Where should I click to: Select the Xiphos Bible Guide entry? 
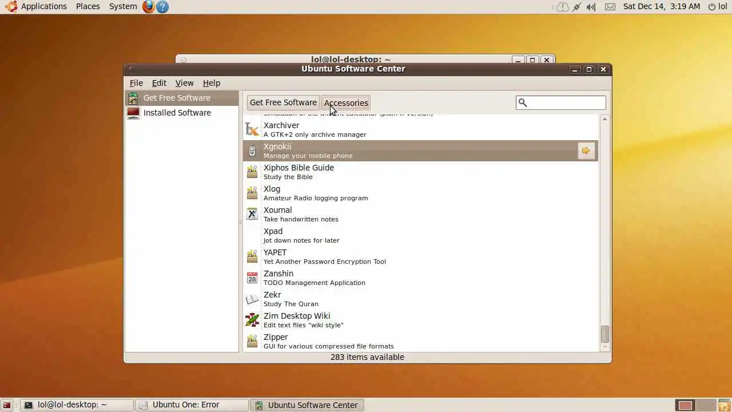[421, 172]
